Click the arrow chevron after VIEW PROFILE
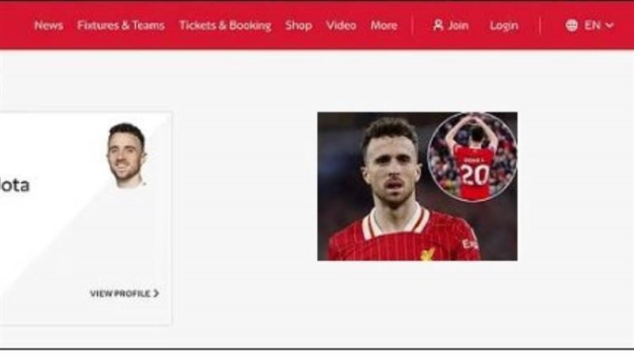 pos(156,294)
